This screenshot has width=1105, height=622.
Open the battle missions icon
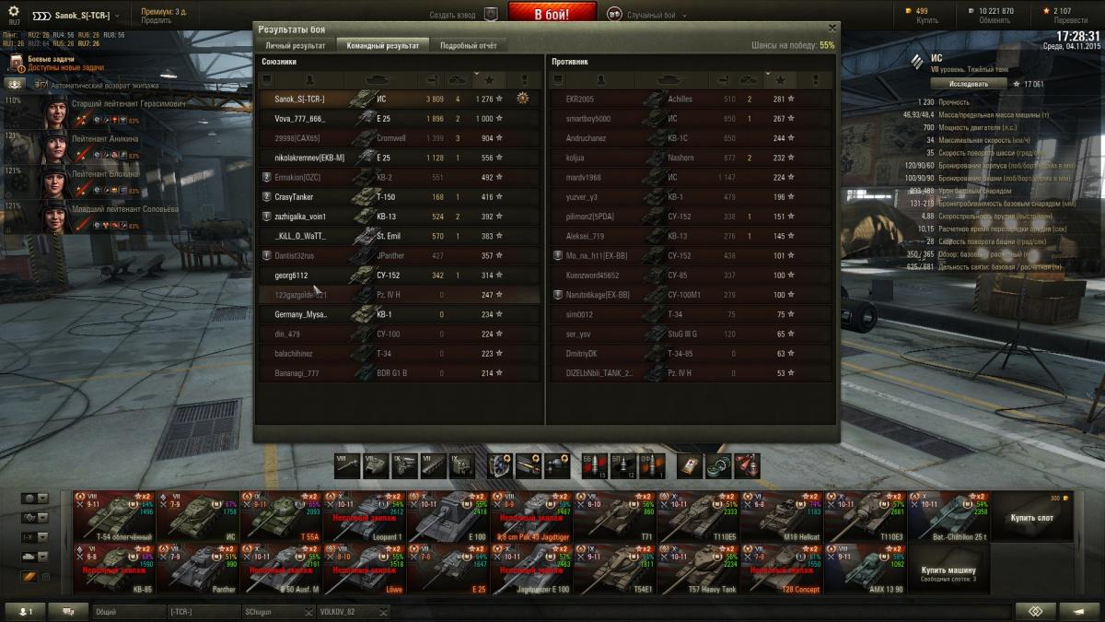(x=16, y=63)
